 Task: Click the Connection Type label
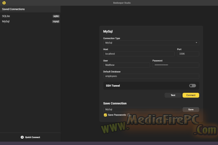(x=111, y=38)
